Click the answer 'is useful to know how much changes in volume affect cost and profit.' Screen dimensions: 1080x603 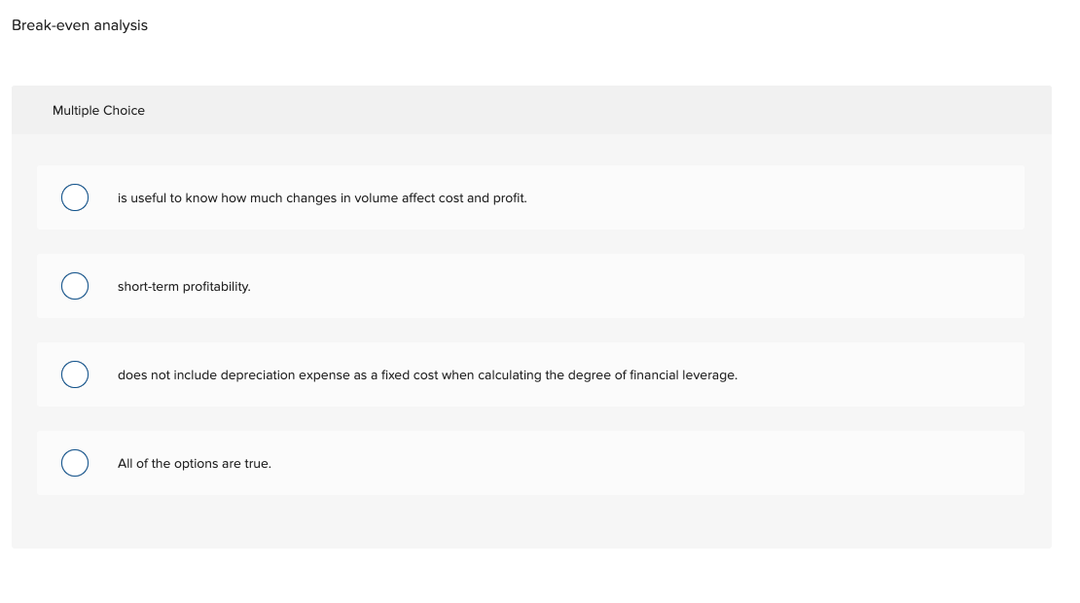click(322, 197)
